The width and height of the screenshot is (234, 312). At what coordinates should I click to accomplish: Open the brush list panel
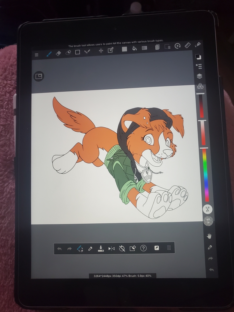pos(199,66)
